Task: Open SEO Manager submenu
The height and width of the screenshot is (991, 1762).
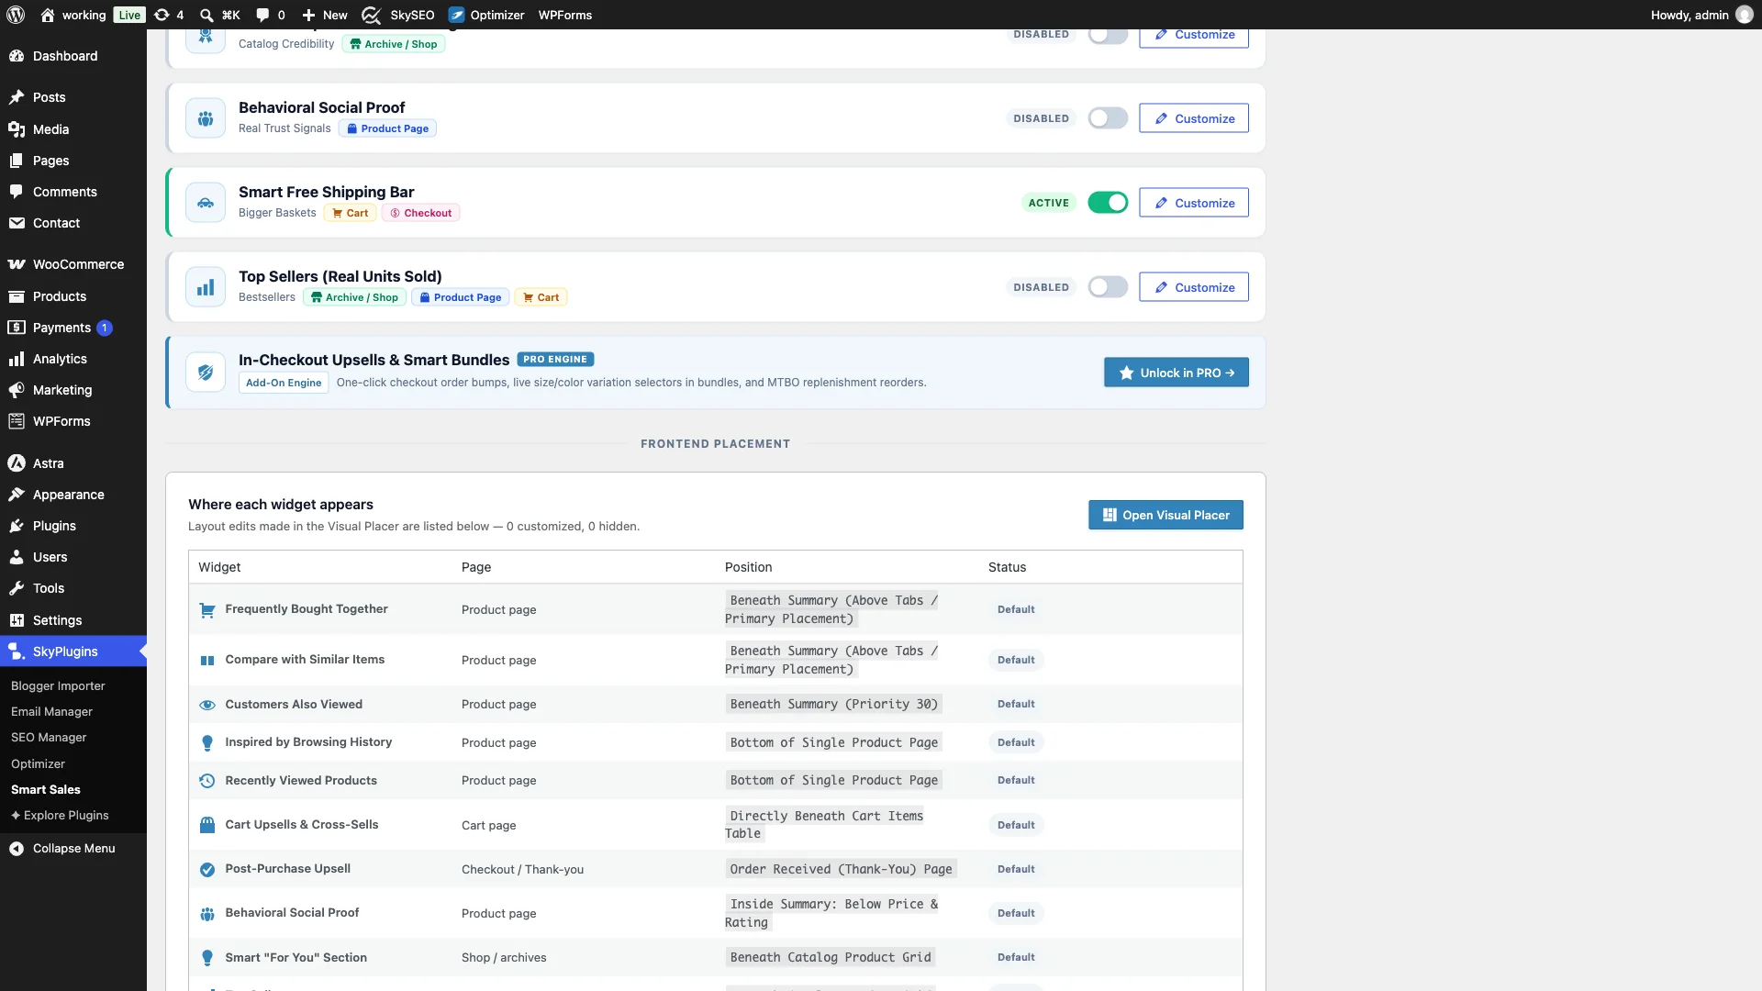Action: tap(49, 738)
